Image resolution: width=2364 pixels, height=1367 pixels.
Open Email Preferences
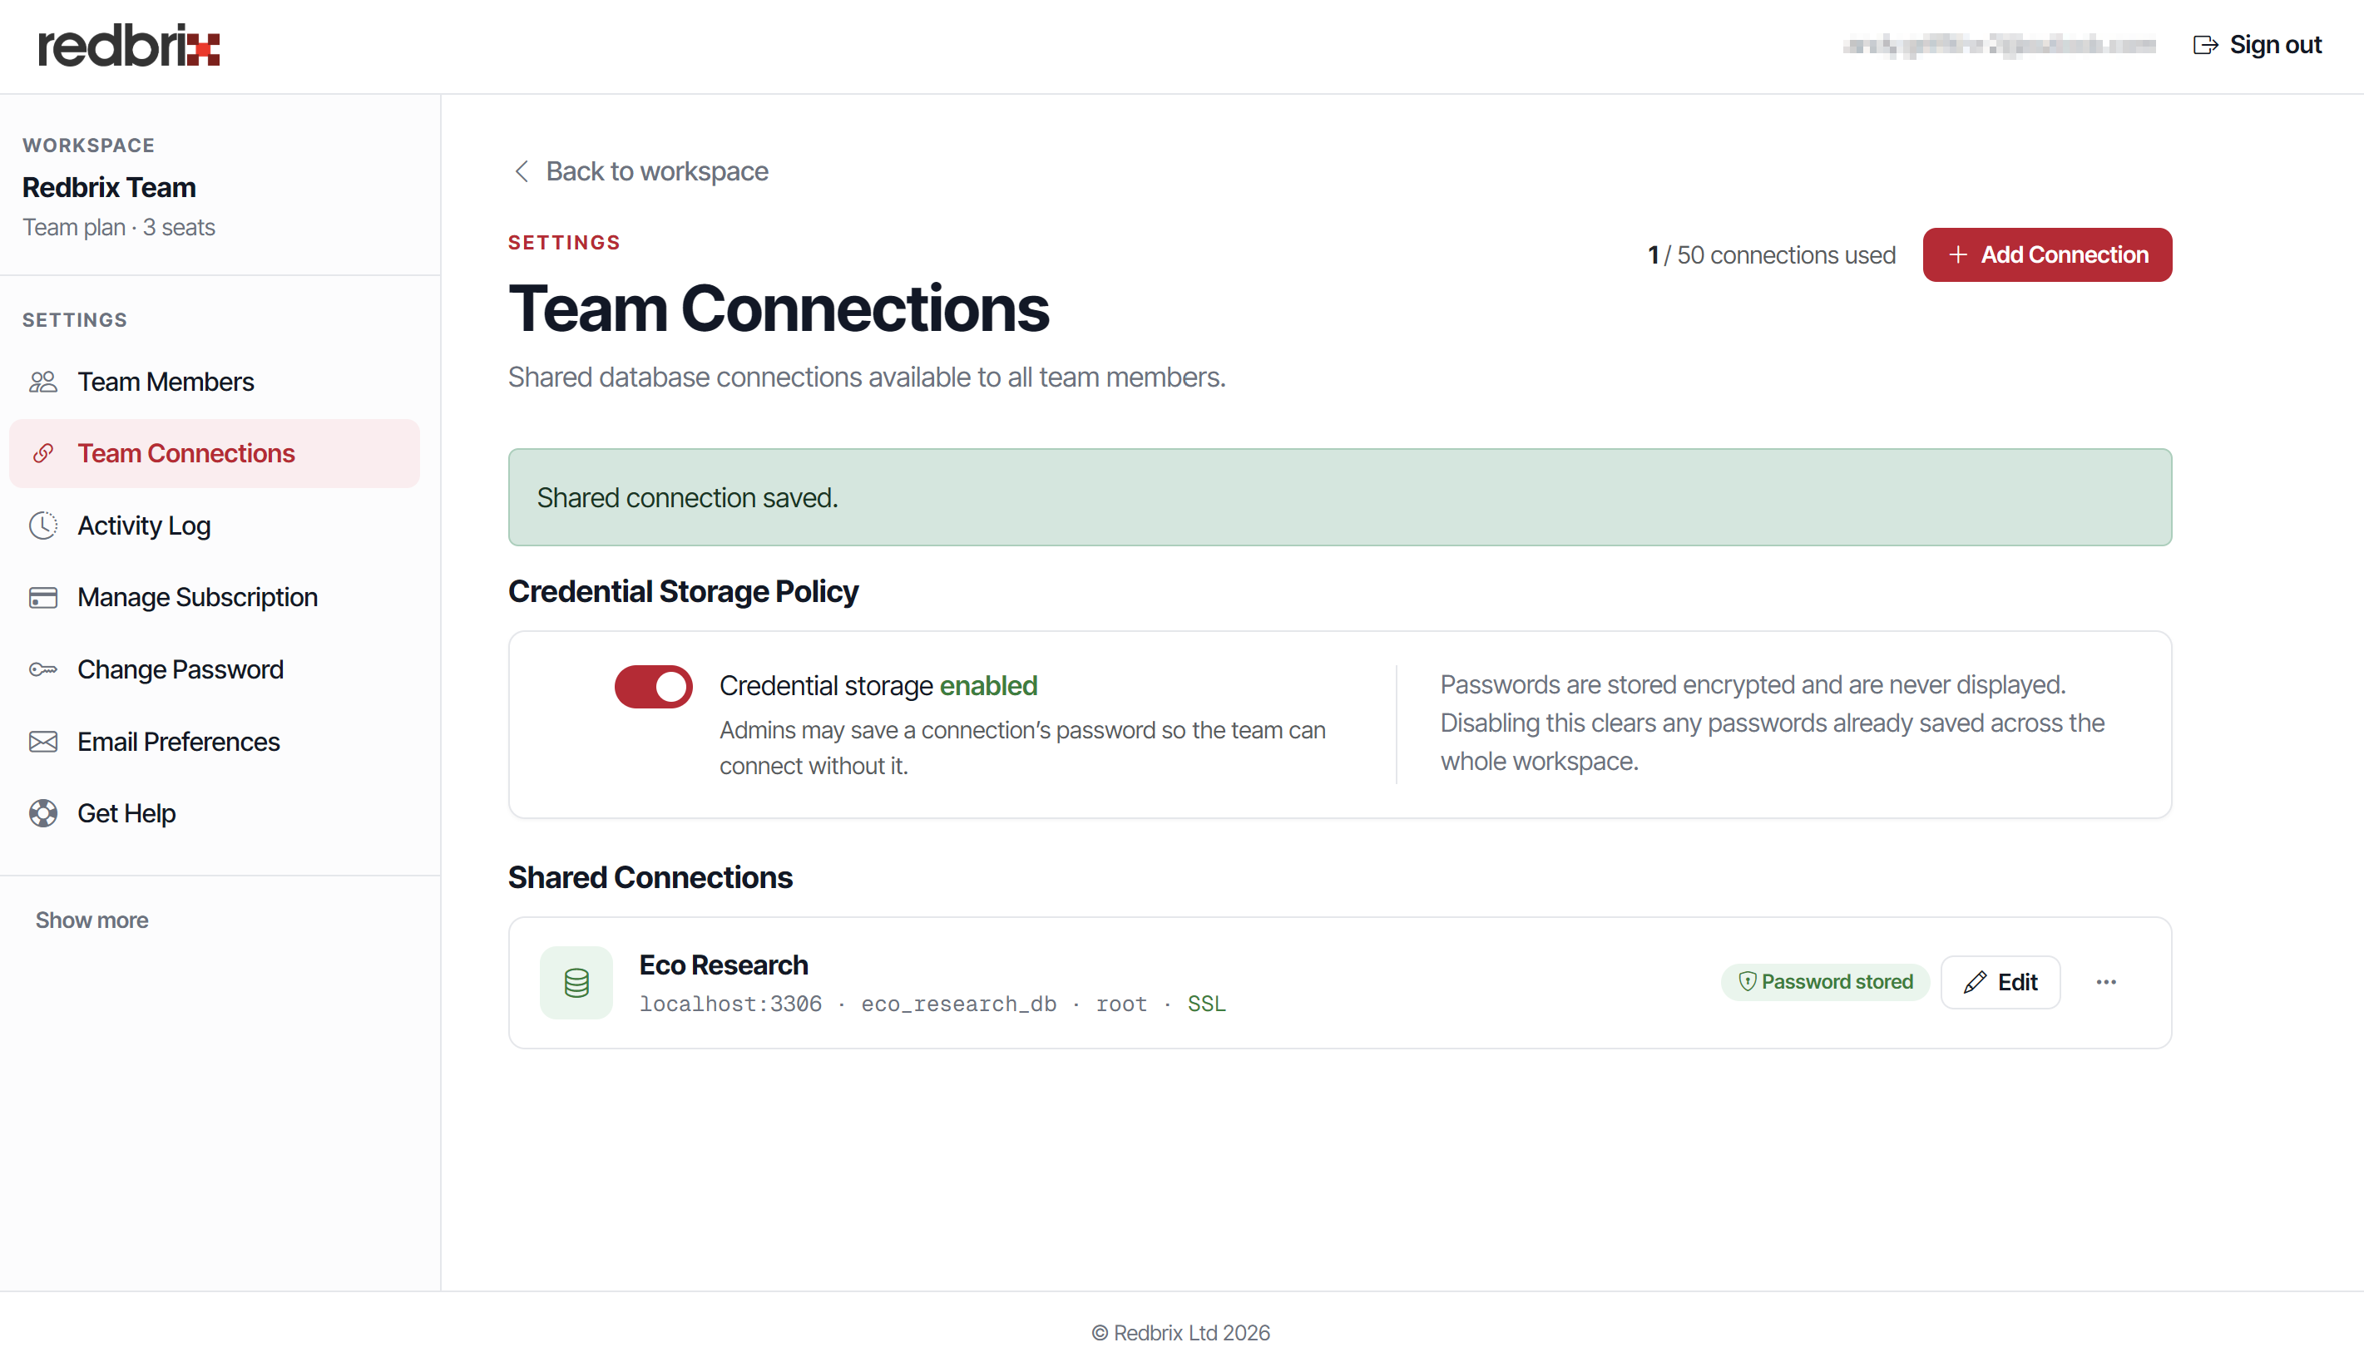(215, 742)
